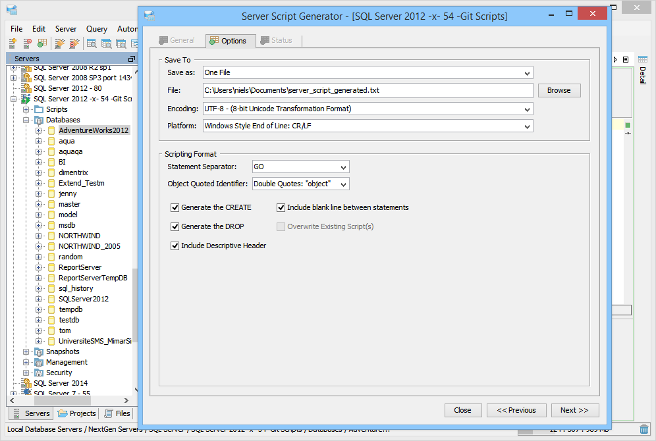
Task: Click the Servers tree horizontal scrollbar thumb
Action: [x=63, y=400]
